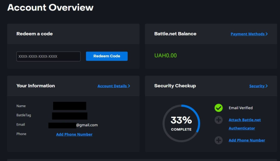Screen dimensions: 280x161
Task: Click the Phone label
Action: coord(21,134)
